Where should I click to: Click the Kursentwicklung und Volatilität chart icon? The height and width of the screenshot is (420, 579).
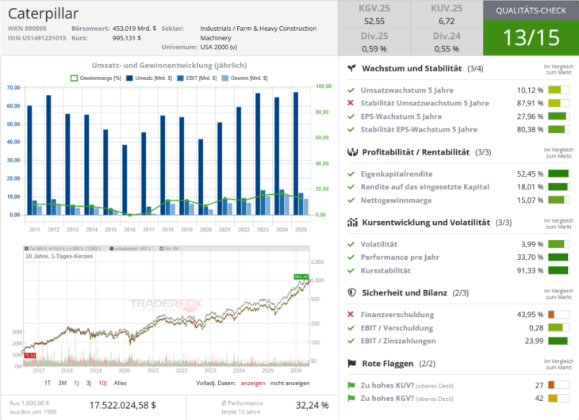pos(352,222)
